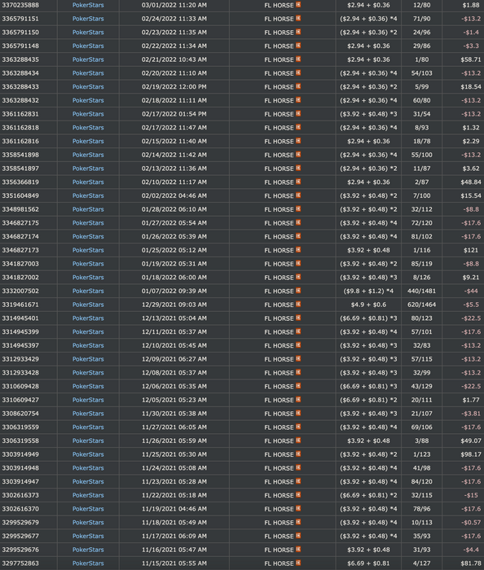Click orange HORSE icon in row 3358541898
The height and width of the screenshot is (570, 484).
pyautogui.click(x=298, y=155)
